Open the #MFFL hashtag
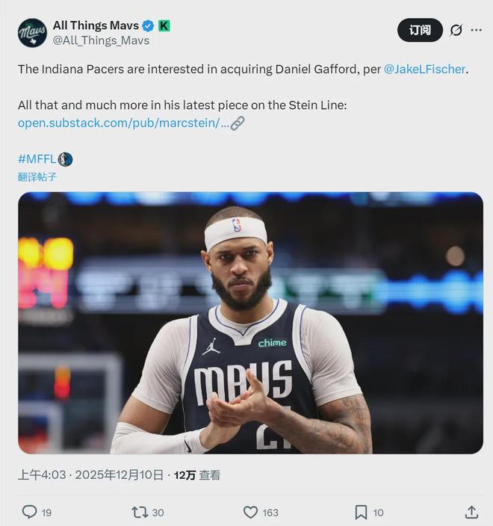 tap(36, 159)
